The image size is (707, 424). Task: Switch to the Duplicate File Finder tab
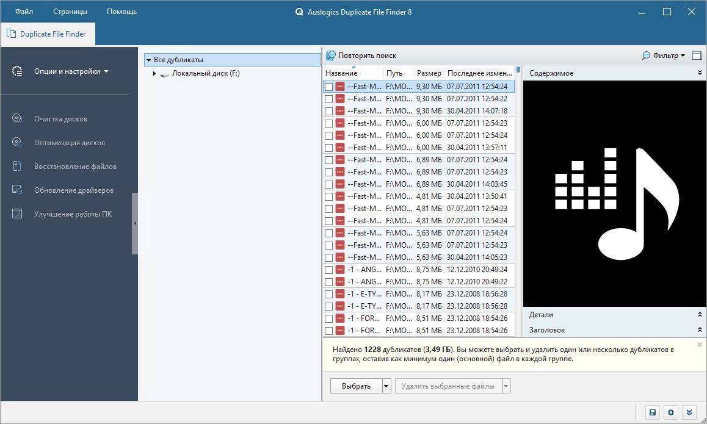(48, 34)
